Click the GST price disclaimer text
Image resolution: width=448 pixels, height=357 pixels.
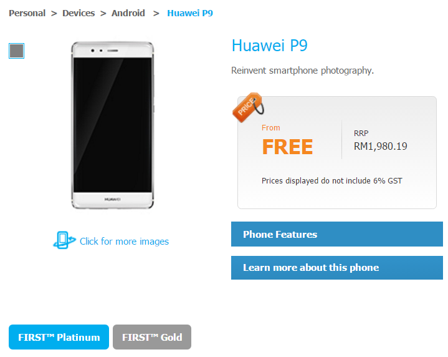332,181
